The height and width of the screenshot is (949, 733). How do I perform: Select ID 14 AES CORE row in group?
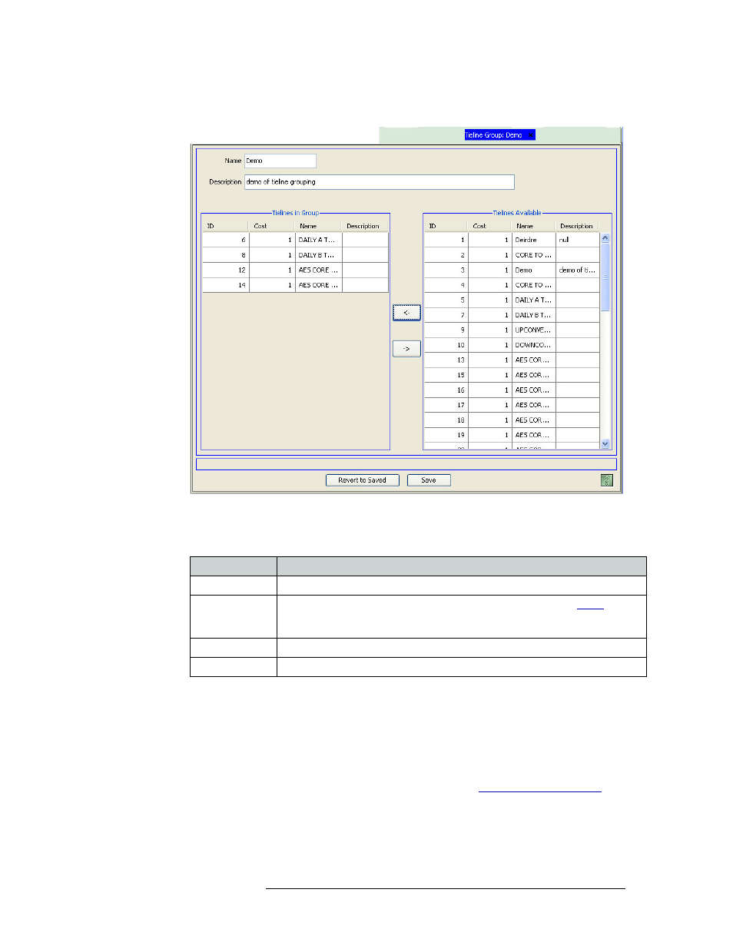(x=295, y=285)
